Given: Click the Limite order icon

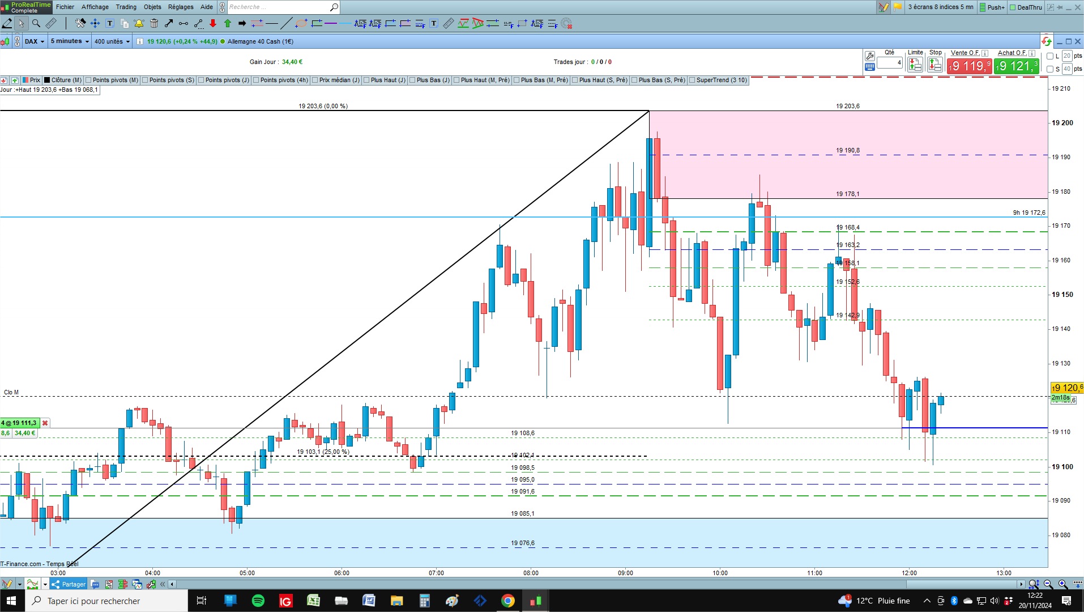Looking at the screenshot, I should click(x=915, y=64).
